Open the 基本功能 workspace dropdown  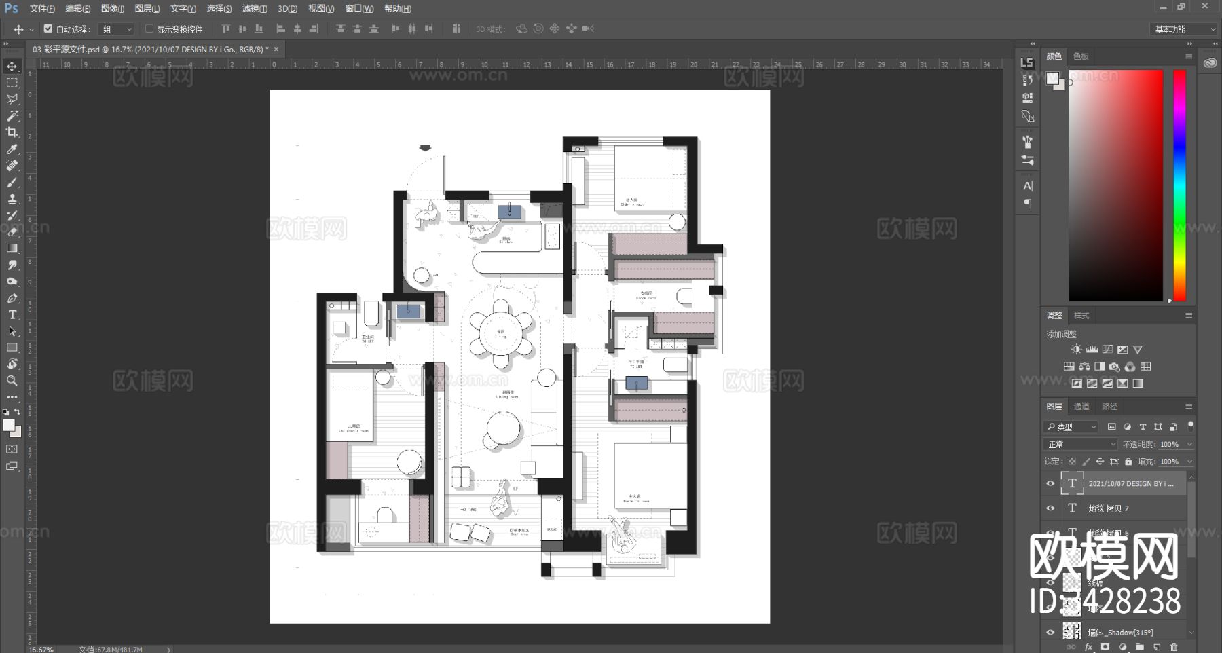pyautogui.click(x=1184, y=29)
